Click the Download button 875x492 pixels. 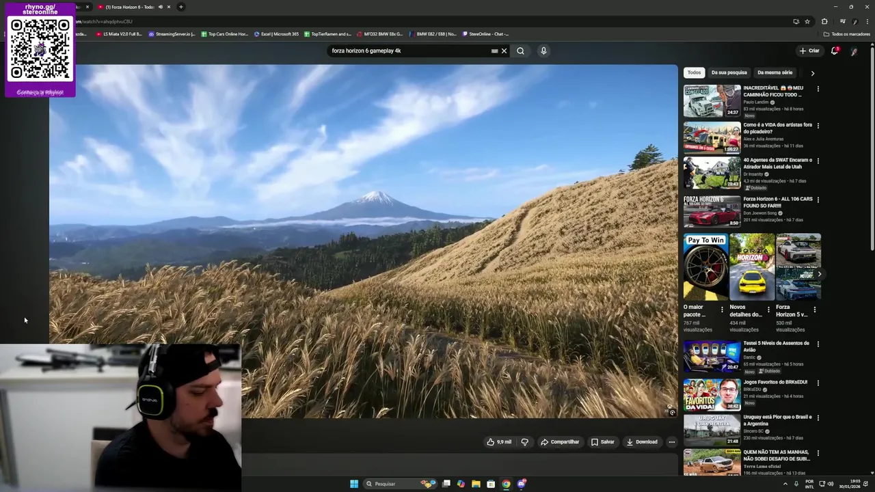pos(642,442)
